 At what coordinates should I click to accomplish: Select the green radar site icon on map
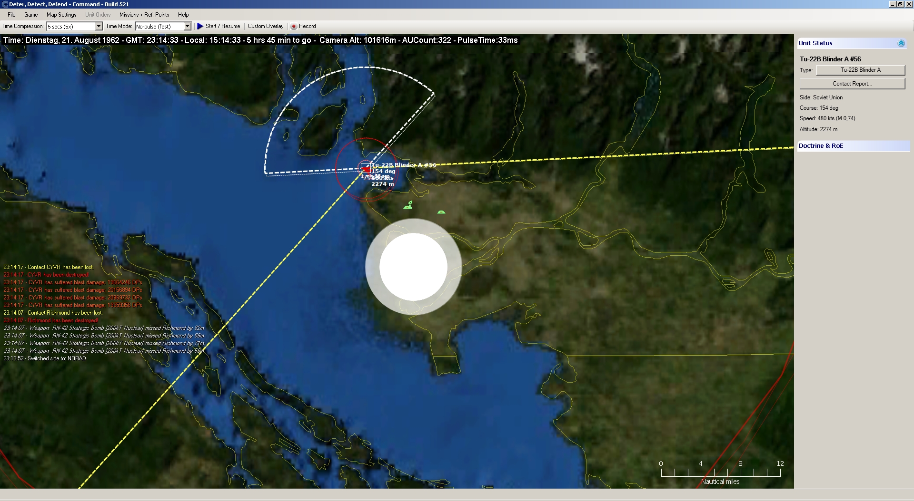click(x=408, y=205)
